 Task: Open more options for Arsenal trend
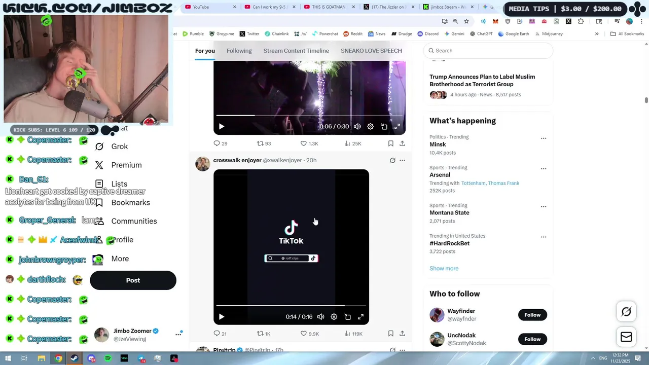544,169
